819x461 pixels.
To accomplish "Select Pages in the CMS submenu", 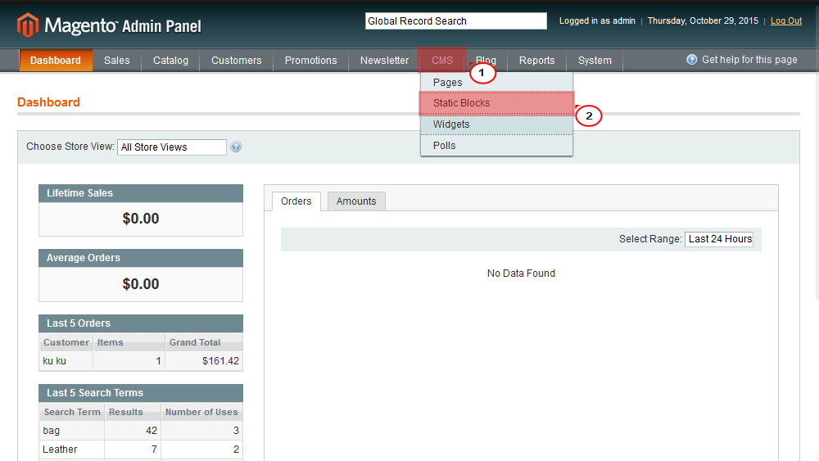I will coord(497,83).
